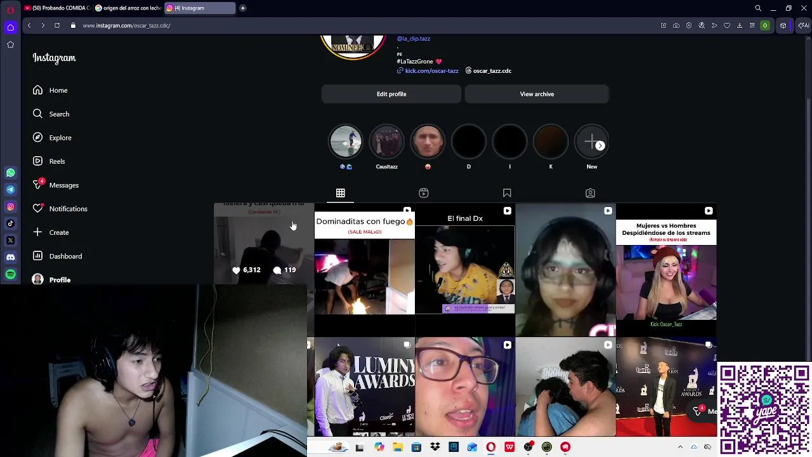This screenshot has height=457, width=812.
Task: Open browser tab search magnifier
Action: click(758, 8)
